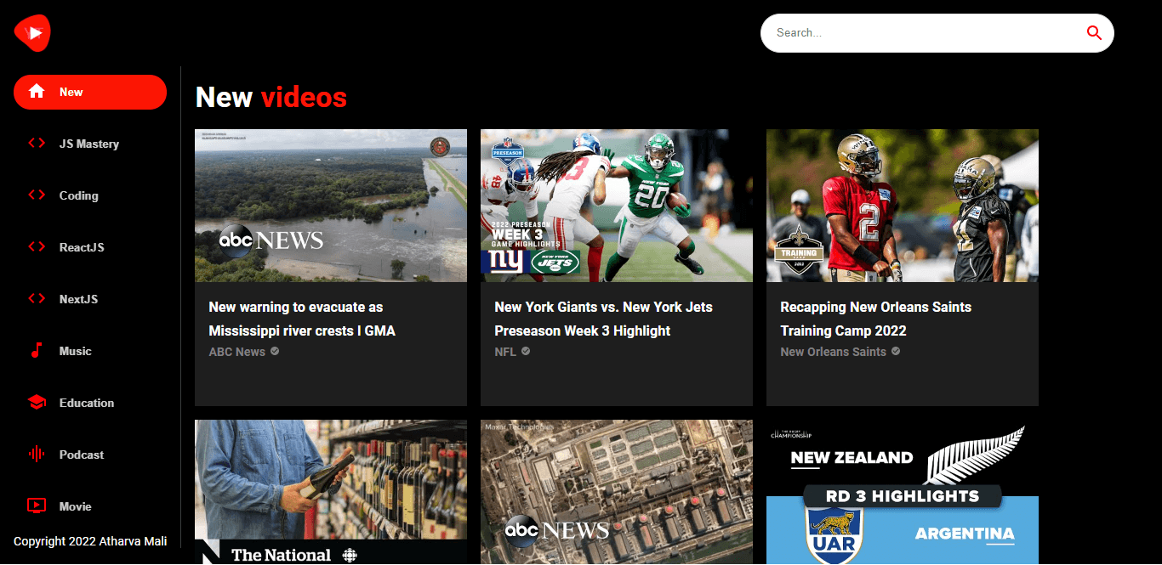The image size is (1162, 565).
Task: Click the 'New videos' heading
Action: tap(271, 97)
